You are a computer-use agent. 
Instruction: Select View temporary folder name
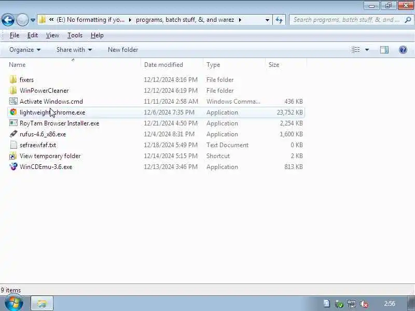[50, 156]
